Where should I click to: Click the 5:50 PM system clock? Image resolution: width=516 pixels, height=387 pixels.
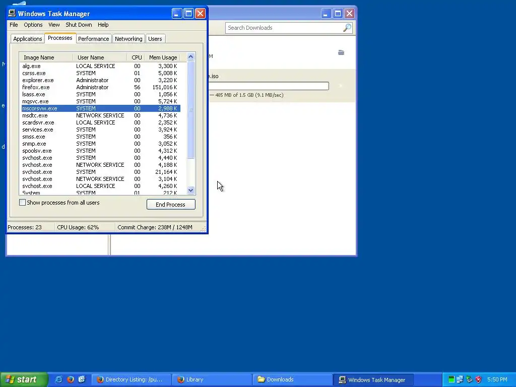497,379
